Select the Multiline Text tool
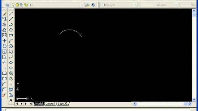Viewport: 198px width, 111px height. tap(11, 101)
